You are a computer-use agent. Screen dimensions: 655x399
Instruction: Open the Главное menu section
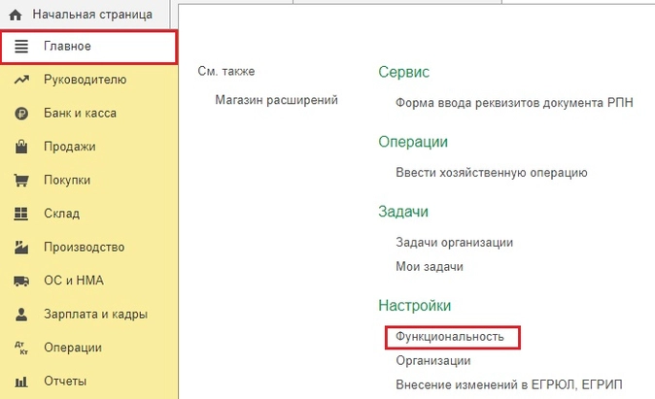coord(68,47)
